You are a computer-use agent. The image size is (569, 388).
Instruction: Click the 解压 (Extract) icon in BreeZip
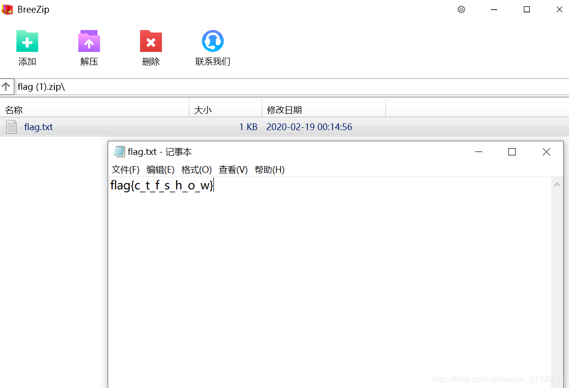coord(89,41)
